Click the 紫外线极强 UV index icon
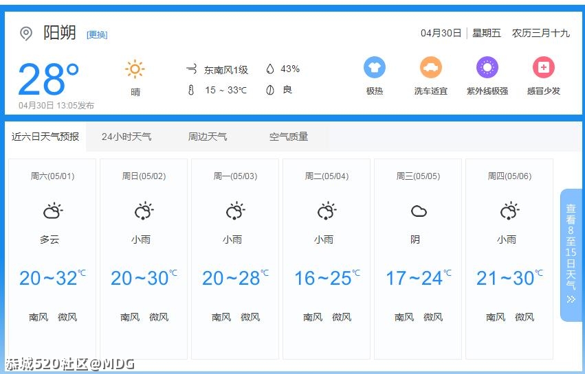585x374 pixels. click(x=487, y=67)
